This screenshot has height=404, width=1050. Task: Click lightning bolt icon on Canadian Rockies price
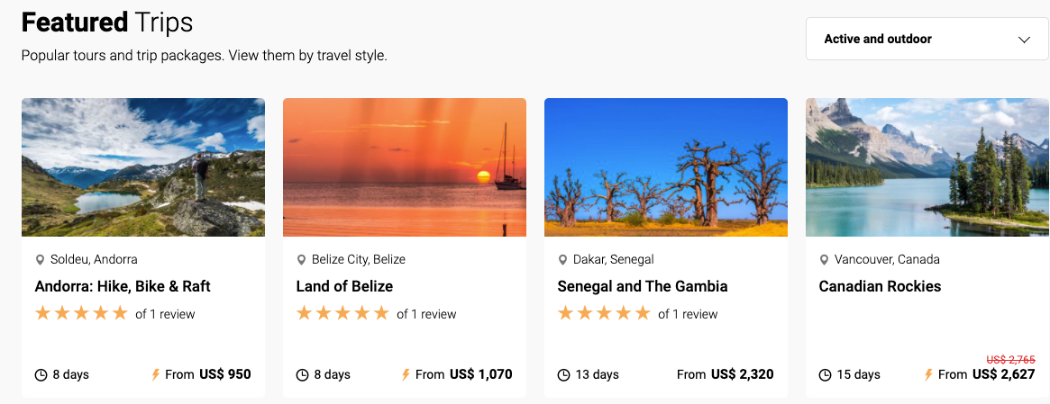pos(928,374)
